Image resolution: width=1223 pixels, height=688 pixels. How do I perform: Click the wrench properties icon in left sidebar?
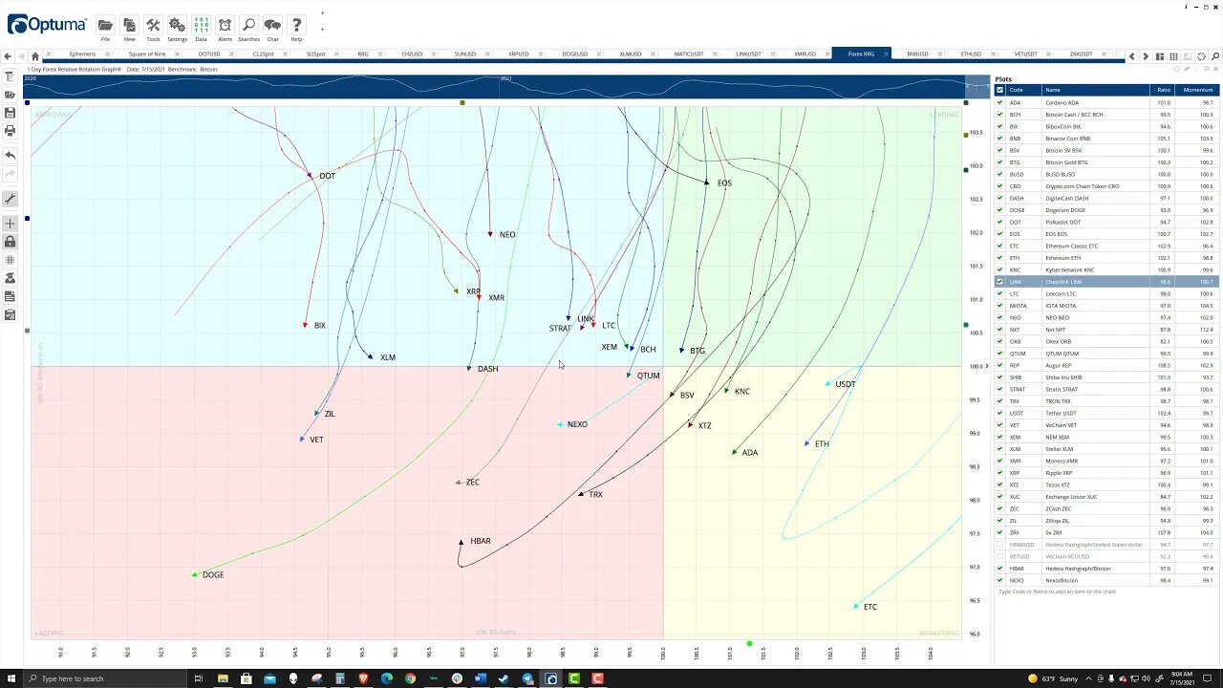10,199
